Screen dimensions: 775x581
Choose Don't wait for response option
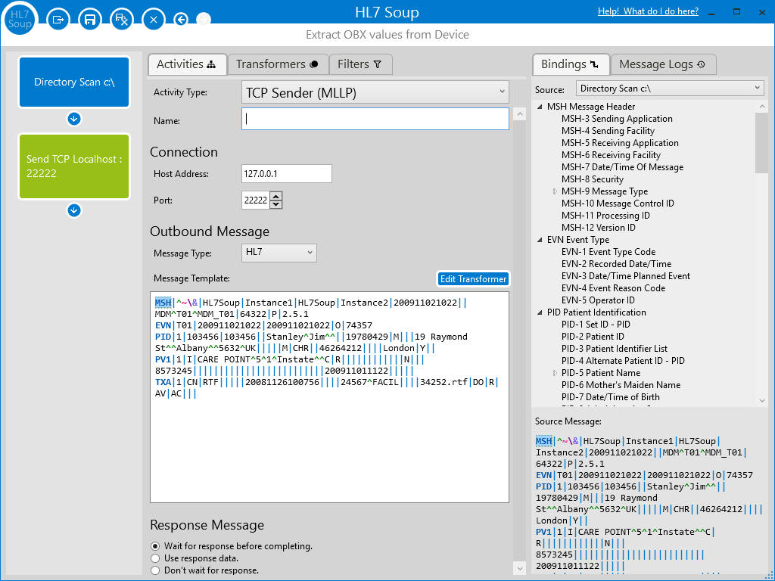point(156,570)
